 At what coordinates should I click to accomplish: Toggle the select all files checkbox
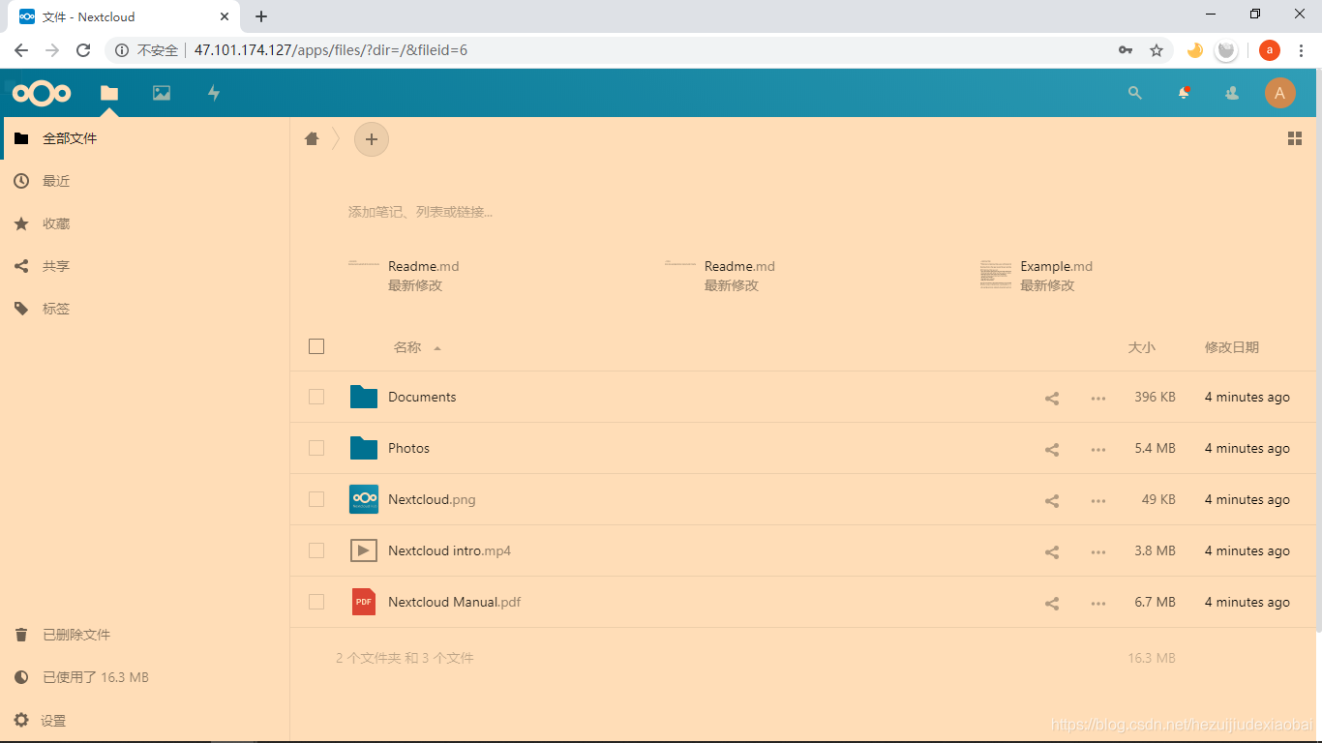tap(316, 346)
